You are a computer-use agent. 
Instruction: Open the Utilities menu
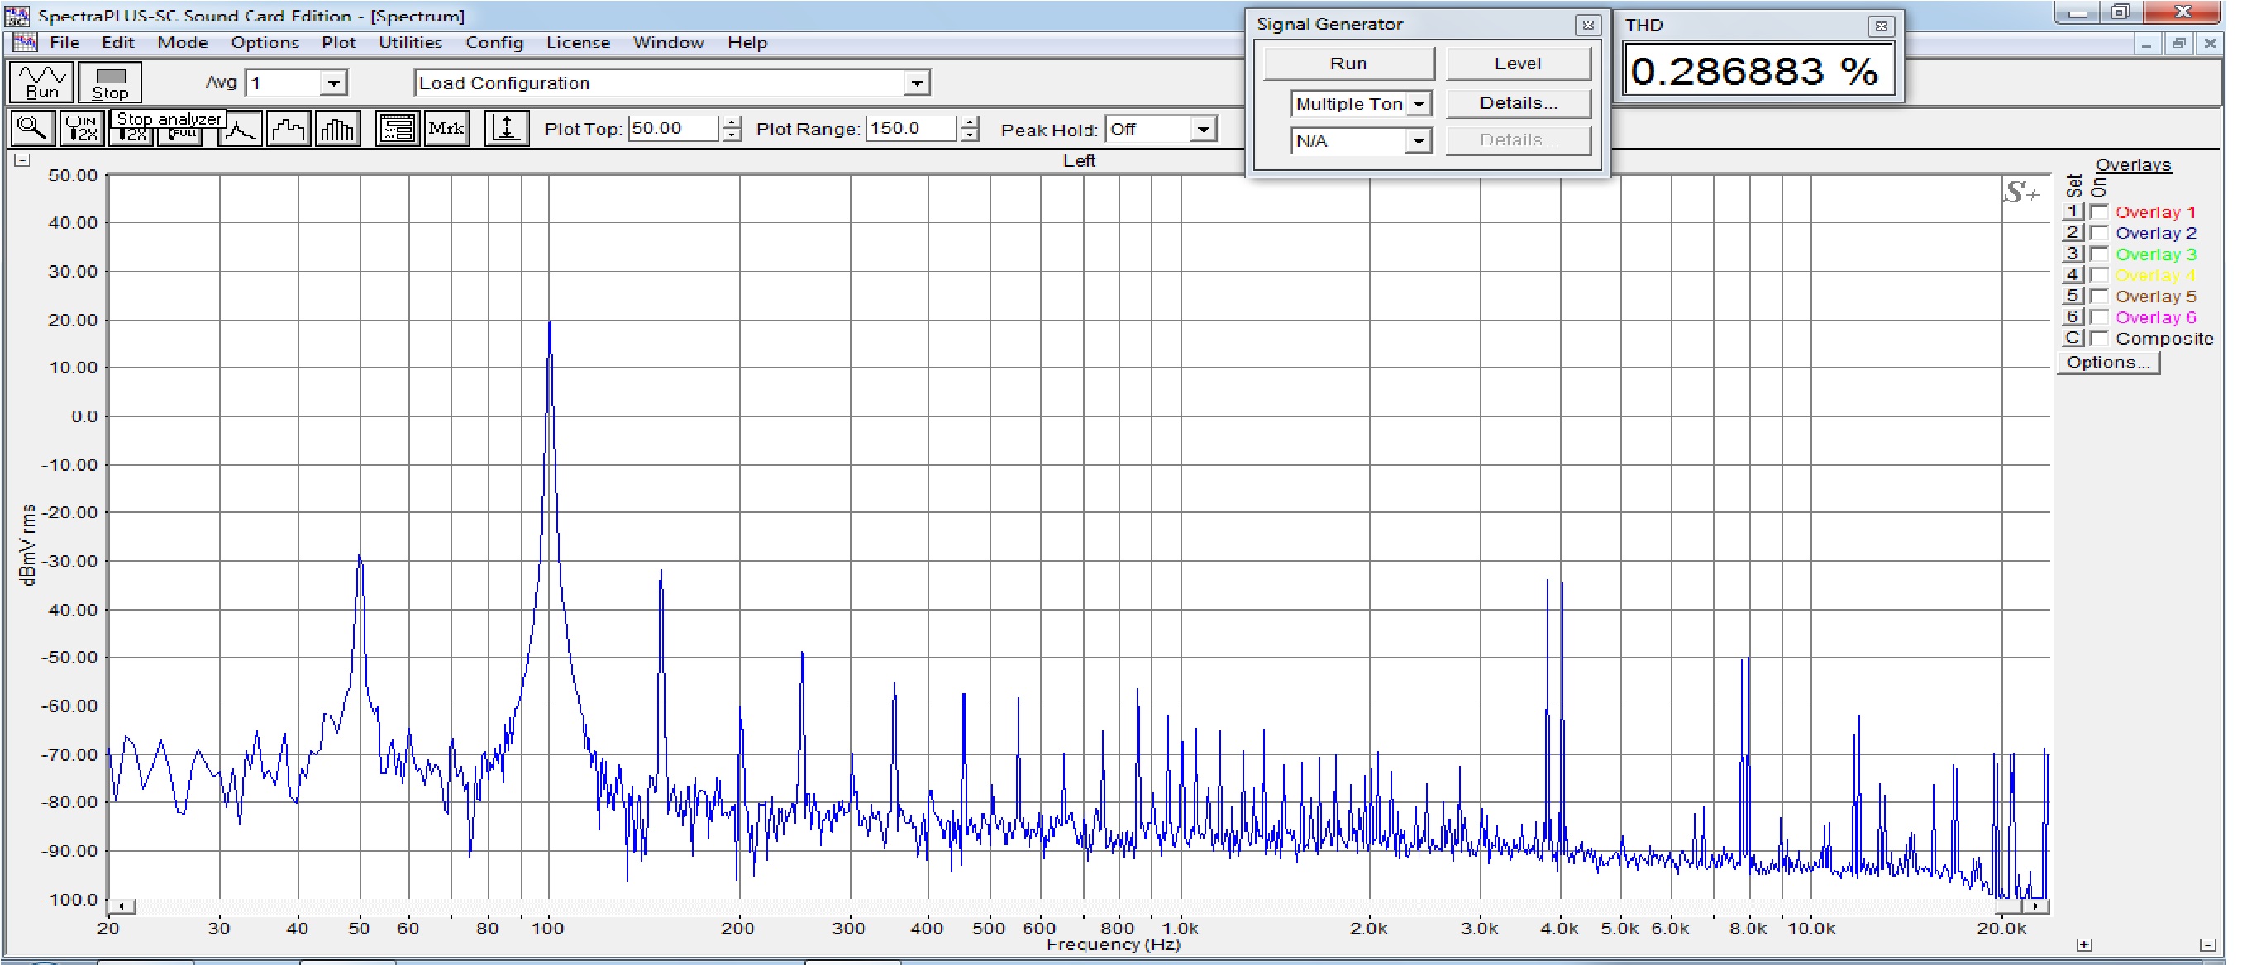(x=410, y=43)
